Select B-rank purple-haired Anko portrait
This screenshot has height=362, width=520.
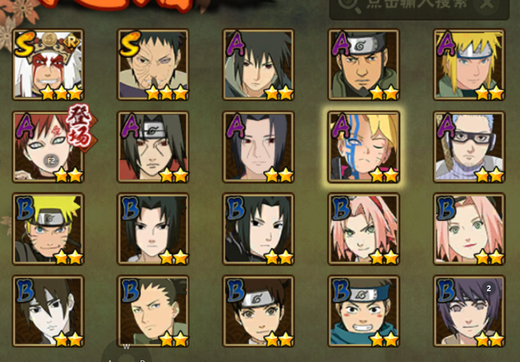point(470,311)
